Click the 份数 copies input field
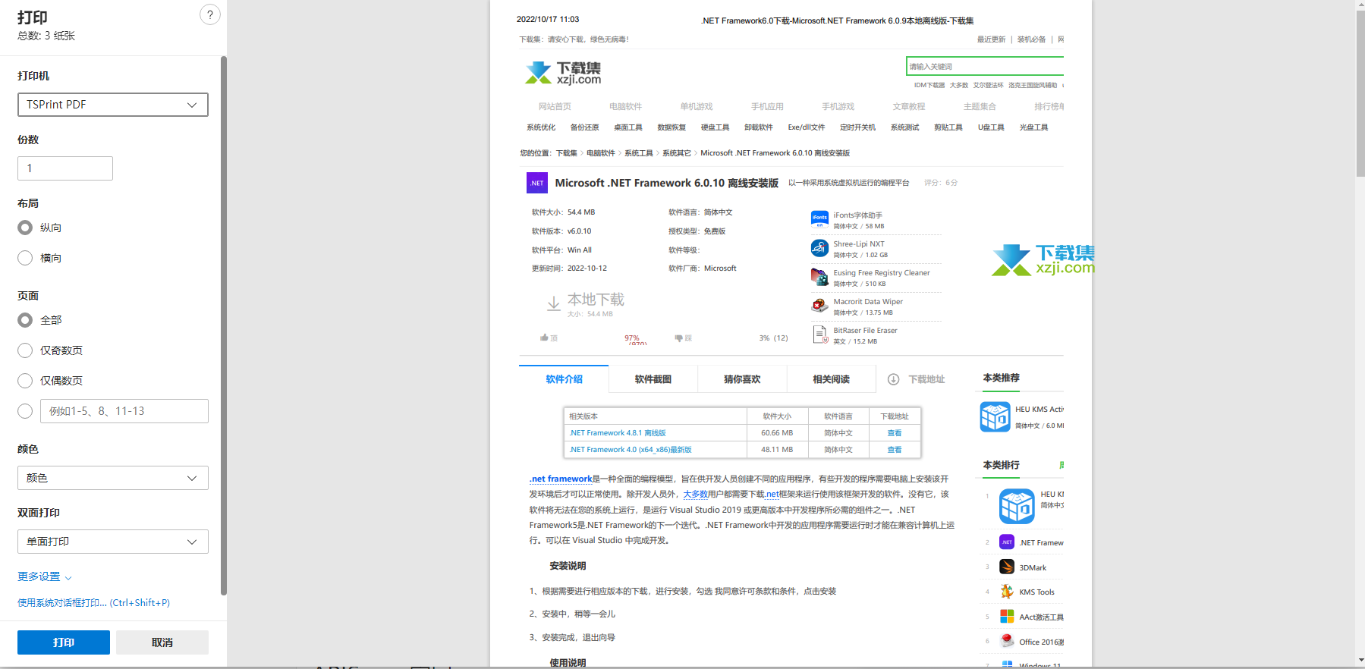Screen dimensions: 1365x669 coord(65,168)
